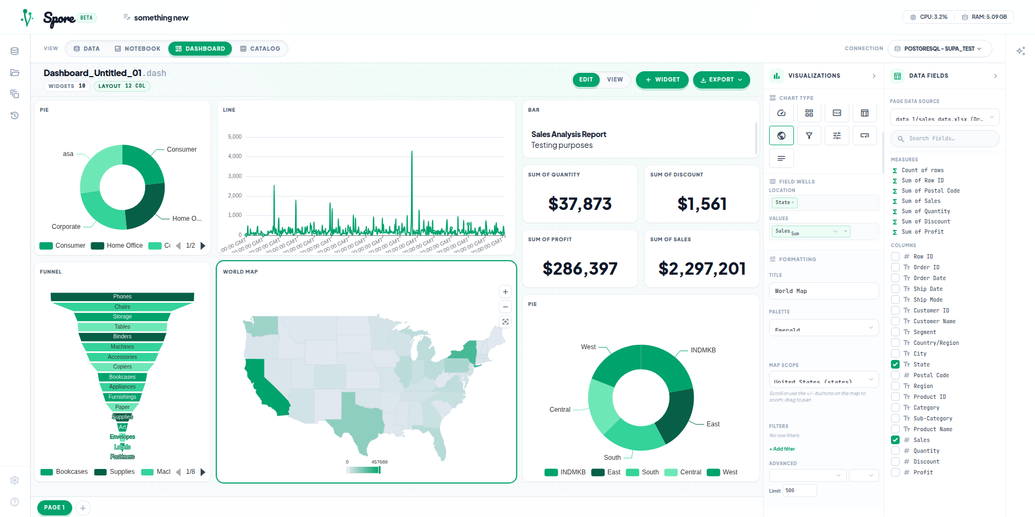This screenshot has height=517, width=1035.
Task: Click the World Map title field
Action: tap(824, 291)
